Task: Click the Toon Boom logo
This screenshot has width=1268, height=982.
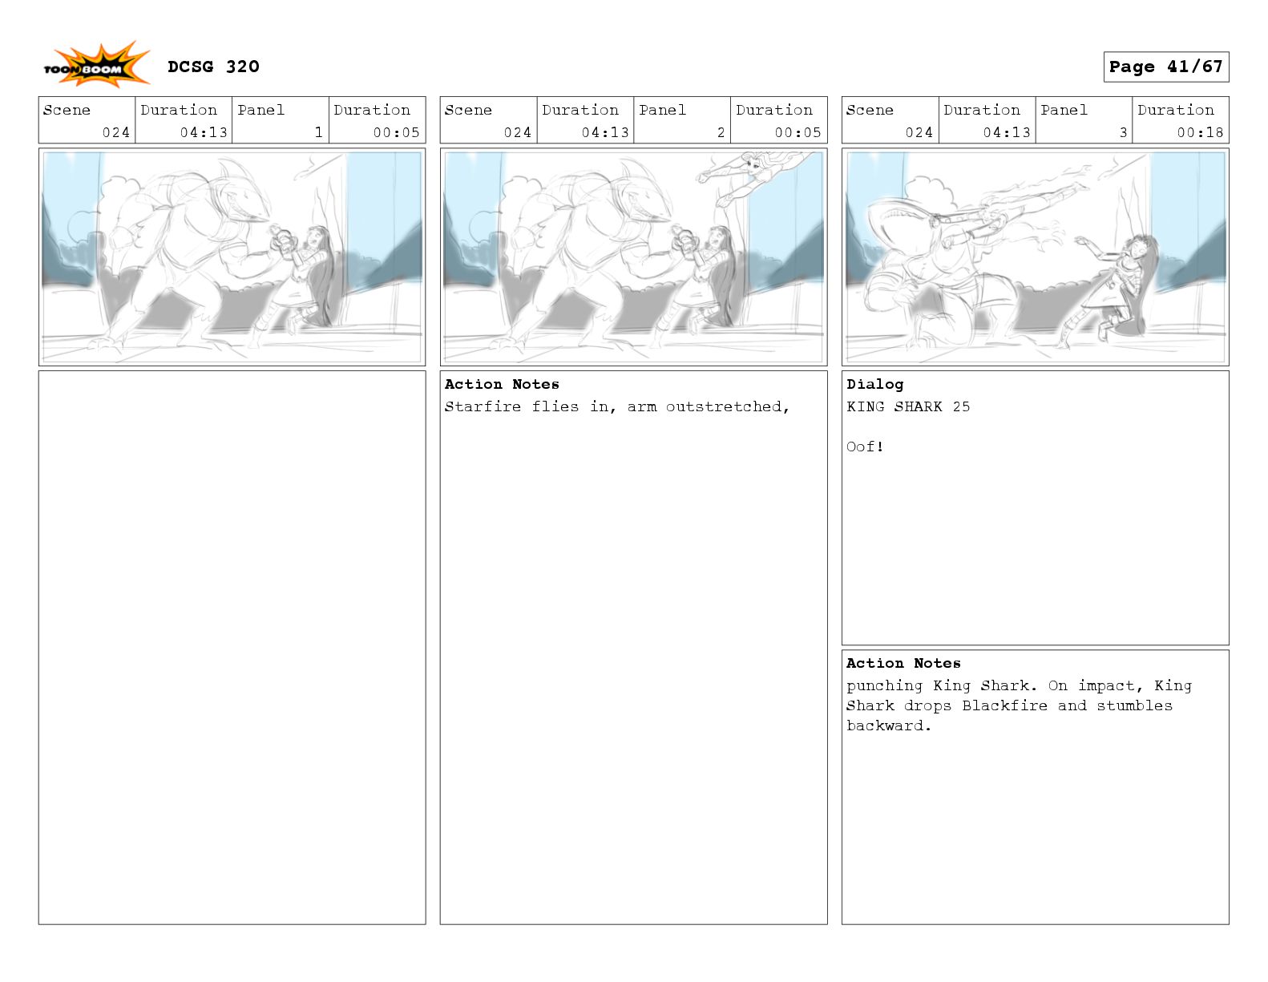Action: click(x=96, y=66)
